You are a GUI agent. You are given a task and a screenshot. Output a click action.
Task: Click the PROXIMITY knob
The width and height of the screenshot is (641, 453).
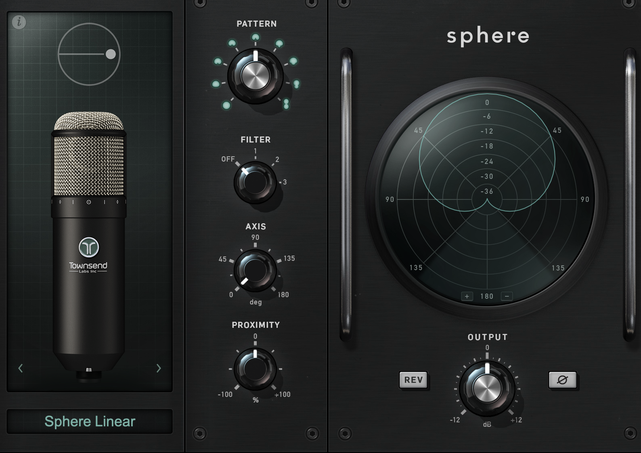[255, 369]
